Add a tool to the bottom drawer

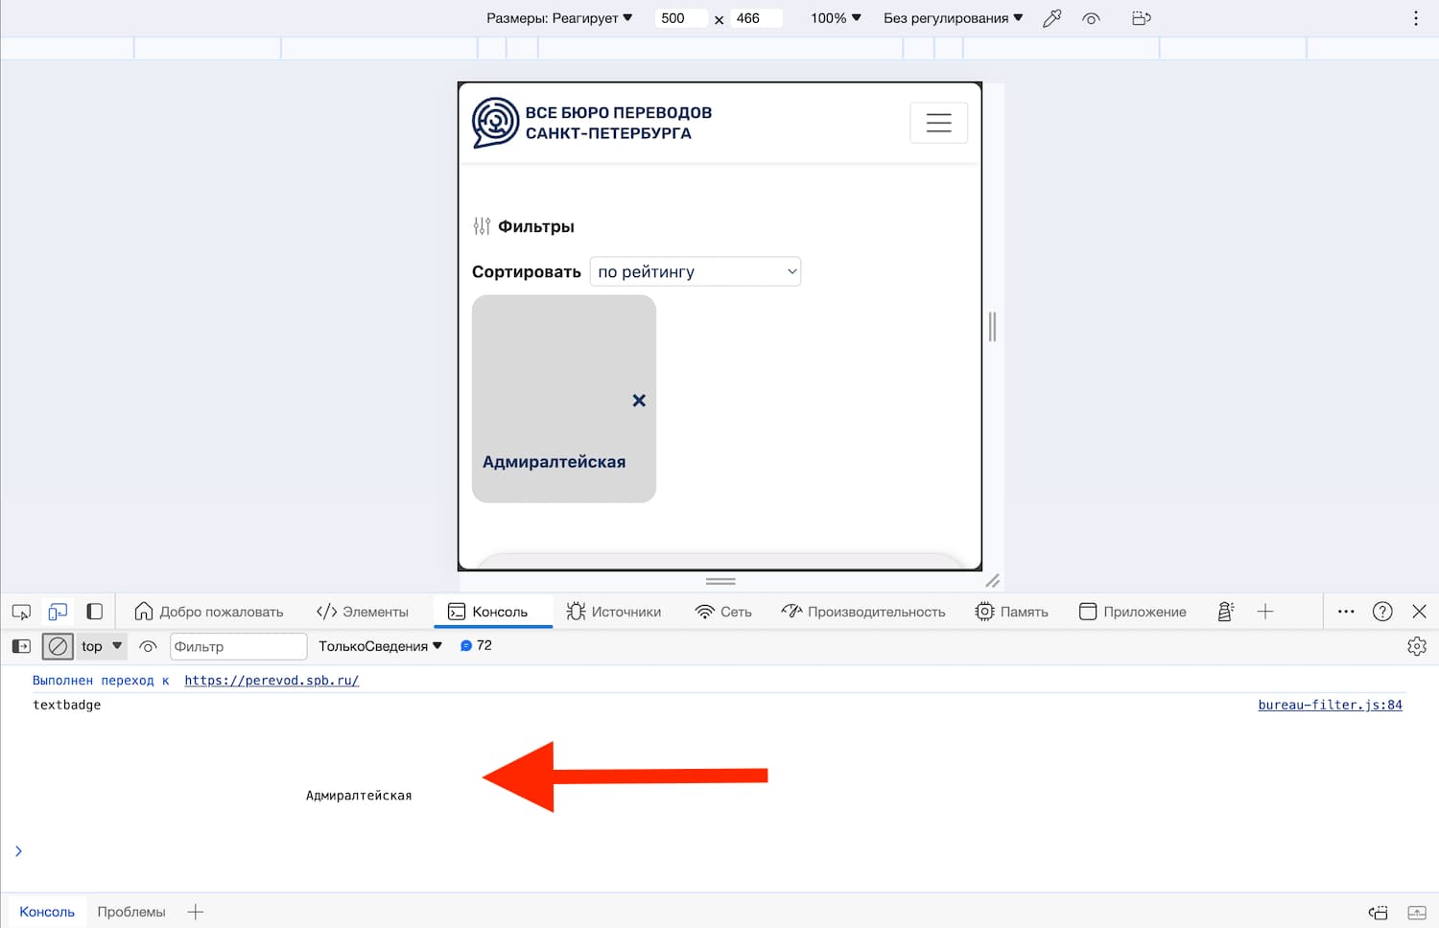point(196,912)
